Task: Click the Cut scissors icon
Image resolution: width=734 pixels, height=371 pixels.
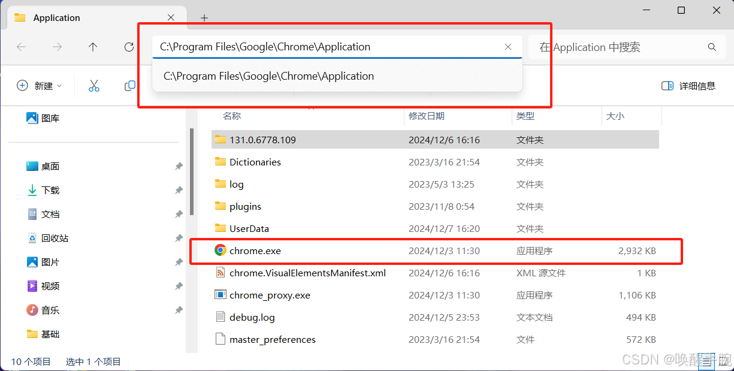Action: coord(94,86)
